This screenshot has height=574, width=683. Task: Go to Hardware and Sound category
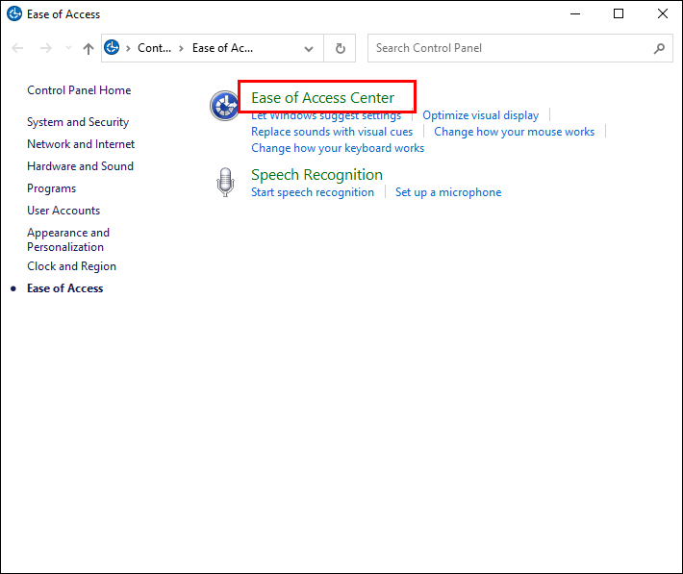(x=80, y=166)
